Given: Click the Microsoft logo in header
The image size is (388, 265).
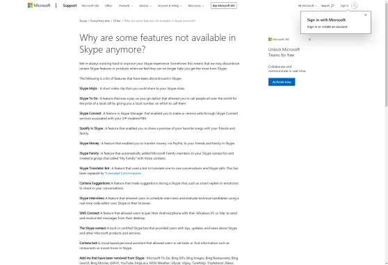Looking at the screenshot, I should tap(39, 6).
